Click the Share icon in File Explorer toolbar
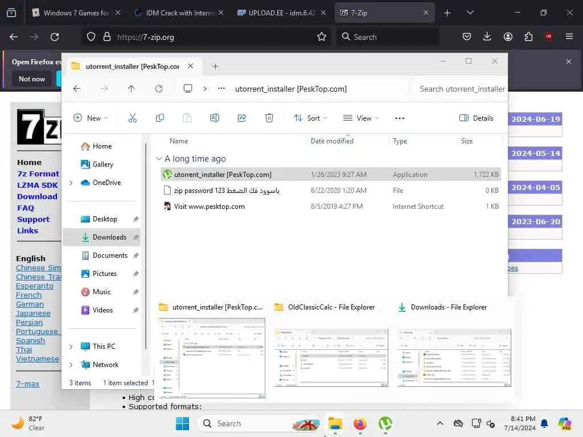 coord(241,118)
